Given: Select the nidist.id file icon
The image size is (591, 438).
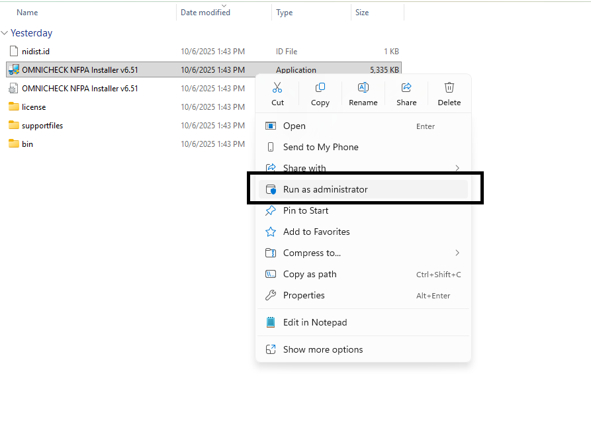Looking at the screenshot, I should [x=14, y=52].
